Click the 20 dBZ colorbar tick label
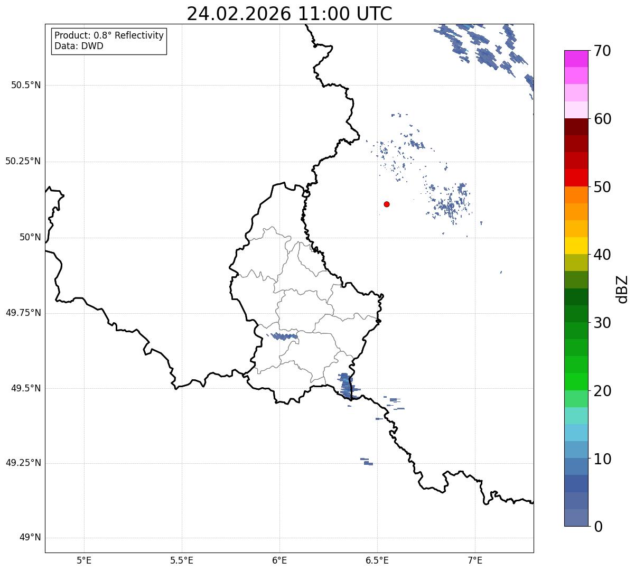The width and height of the screenshot is (635, 571). point(603,391)
